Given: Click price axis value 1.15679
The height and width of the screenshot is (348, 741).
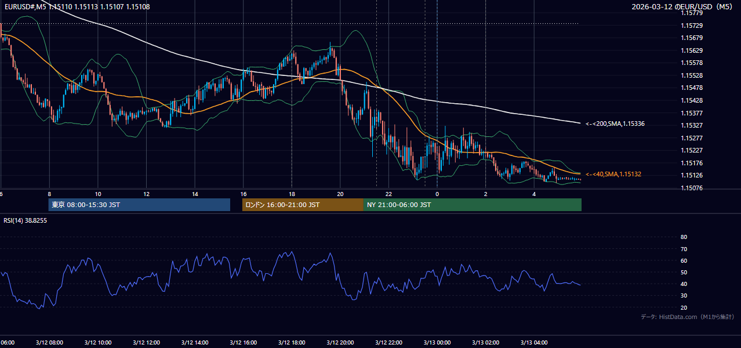Looking at the screenshot, I should 692,38.
